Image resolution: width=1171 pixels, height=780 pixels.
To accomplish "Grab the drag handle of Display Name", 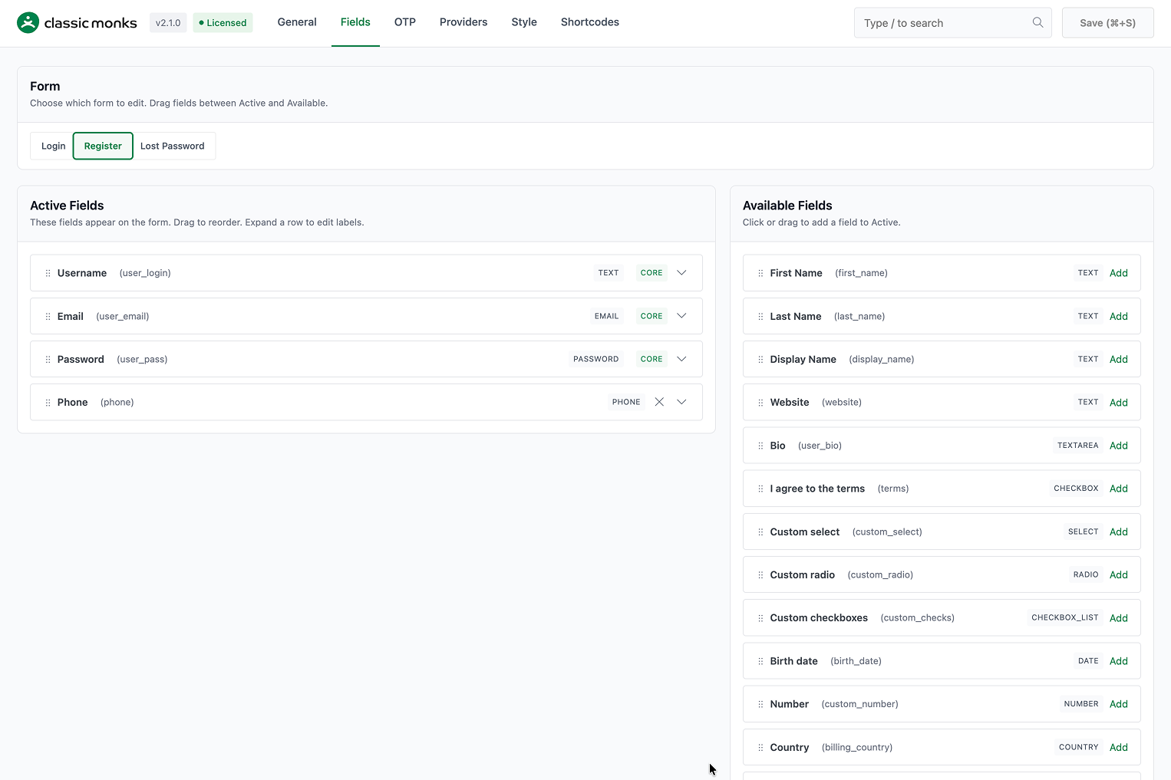I will [x=760, y=359].
